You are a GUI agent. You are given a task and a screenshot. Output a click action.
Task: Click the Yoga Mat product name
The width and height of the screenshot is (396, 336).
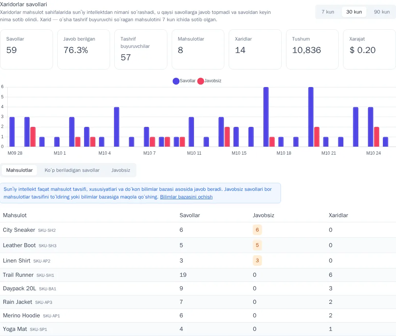coord(15,329)
